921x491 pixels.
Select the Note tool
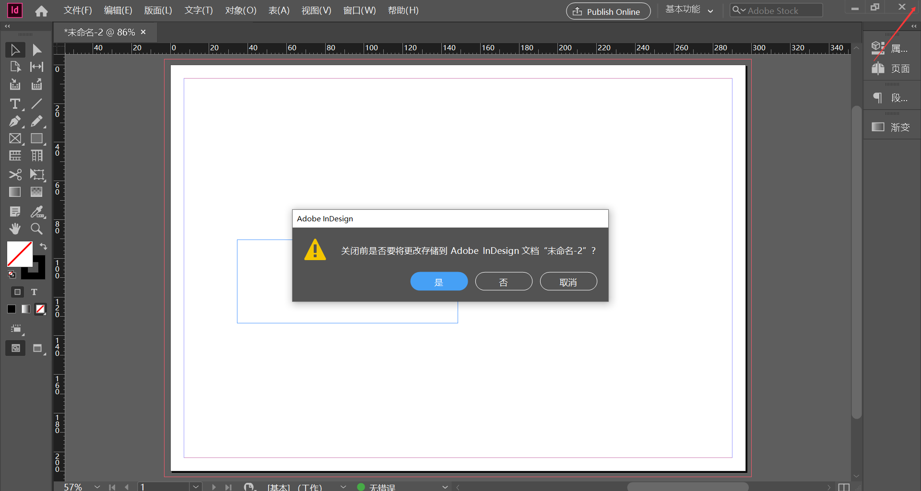[x=15, y=211]
